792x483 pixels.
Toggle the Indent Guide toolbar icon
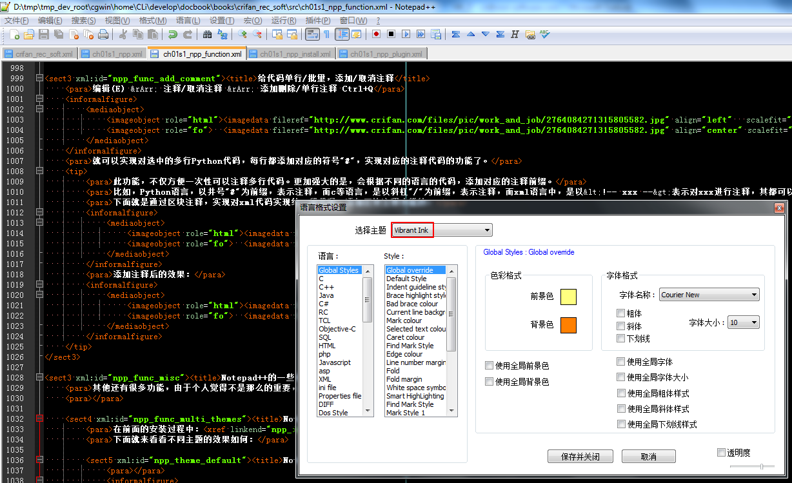pyautogui.click(x=342, y=34)
